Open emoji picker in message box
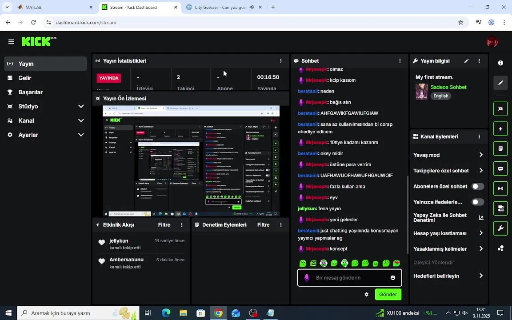The image size is (512, 320). coord(393,277)
